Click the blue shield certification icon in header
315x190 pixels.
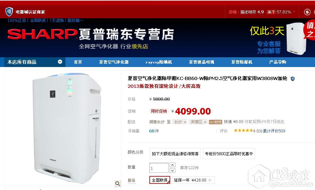9,12
